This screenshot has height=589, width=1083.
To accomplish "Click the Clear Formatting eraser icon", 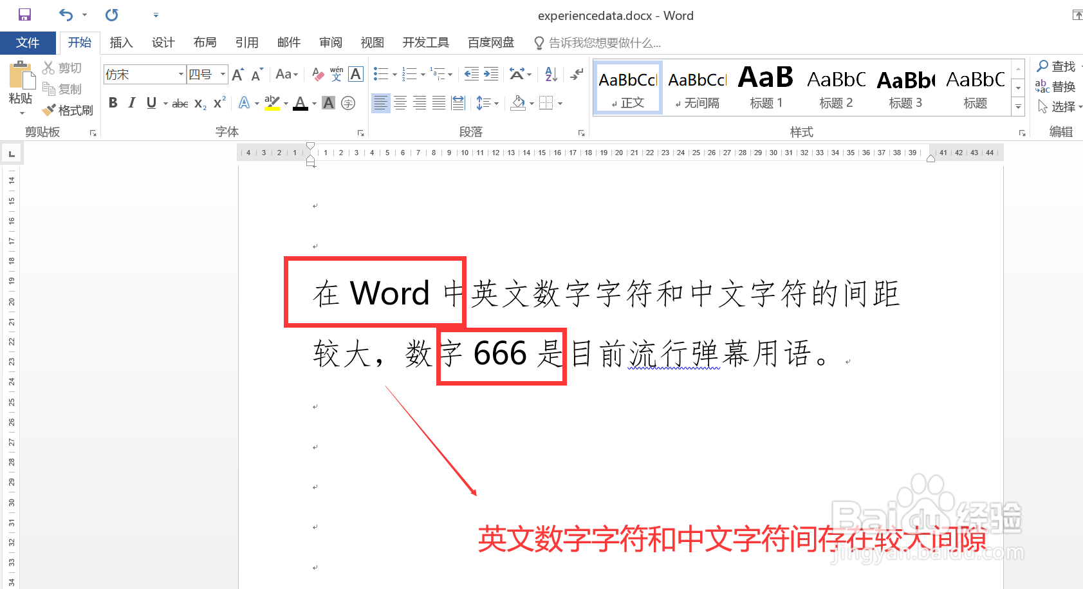I will point(318,75).
